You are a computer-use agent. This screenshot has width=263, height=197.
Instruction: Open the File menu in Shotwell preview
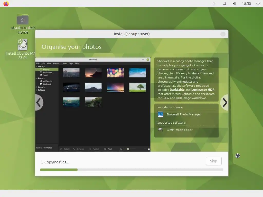coord(38,63)
